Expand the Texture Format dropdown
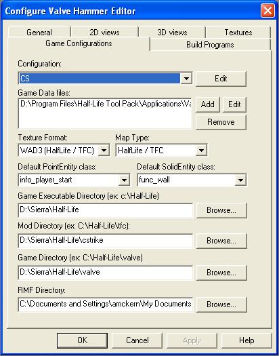Viewport: 279px width, 356px height. (104, 151)
